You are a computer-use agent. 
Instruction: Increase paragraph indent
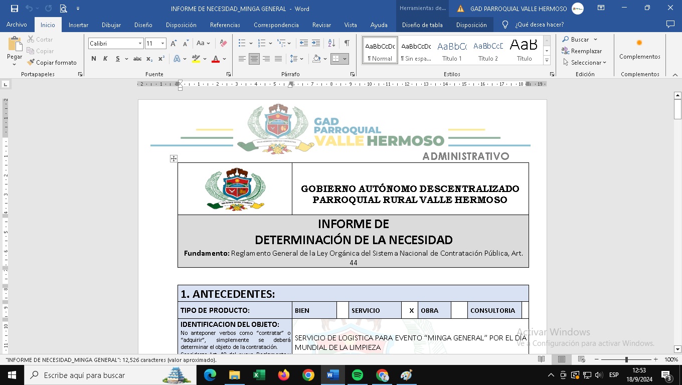(x=315, y=44)
